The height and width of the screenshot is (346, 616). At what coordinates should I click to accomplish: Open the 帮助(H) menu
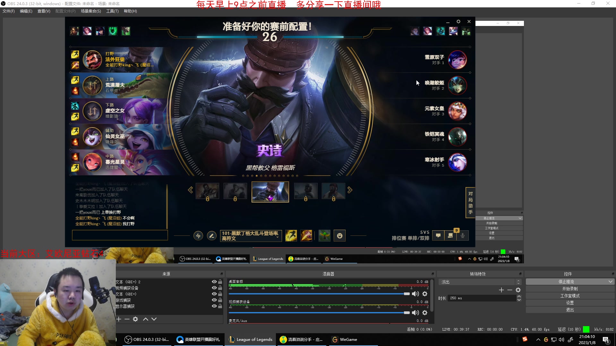[130, 11]
